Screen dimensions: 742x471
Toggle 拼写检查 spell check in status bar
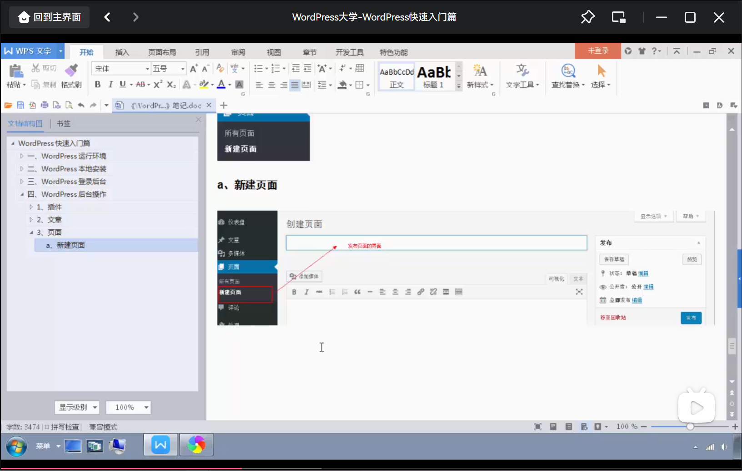62,427
